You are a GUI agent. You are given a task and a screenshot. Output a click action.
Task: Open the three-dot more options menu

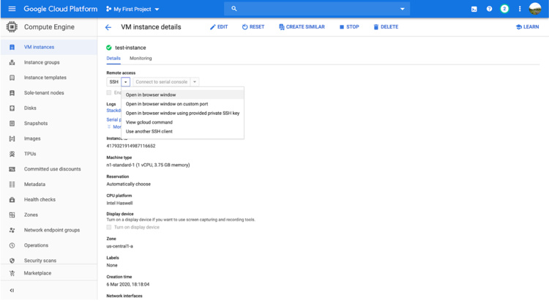(x=520, y=9)
